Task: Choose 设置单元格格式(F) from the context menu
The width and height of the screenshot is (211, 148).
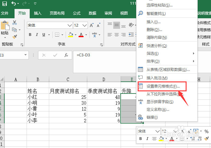Action: tap(167, 86)
